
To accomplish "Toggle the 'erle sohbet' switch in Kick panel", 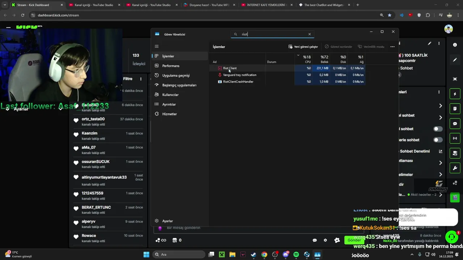I will [438, 140].
